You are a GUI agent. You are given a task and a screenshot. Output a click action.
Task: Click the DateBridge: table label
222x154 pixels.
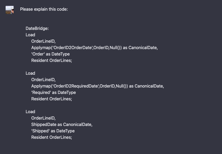[x=37, y=29]
